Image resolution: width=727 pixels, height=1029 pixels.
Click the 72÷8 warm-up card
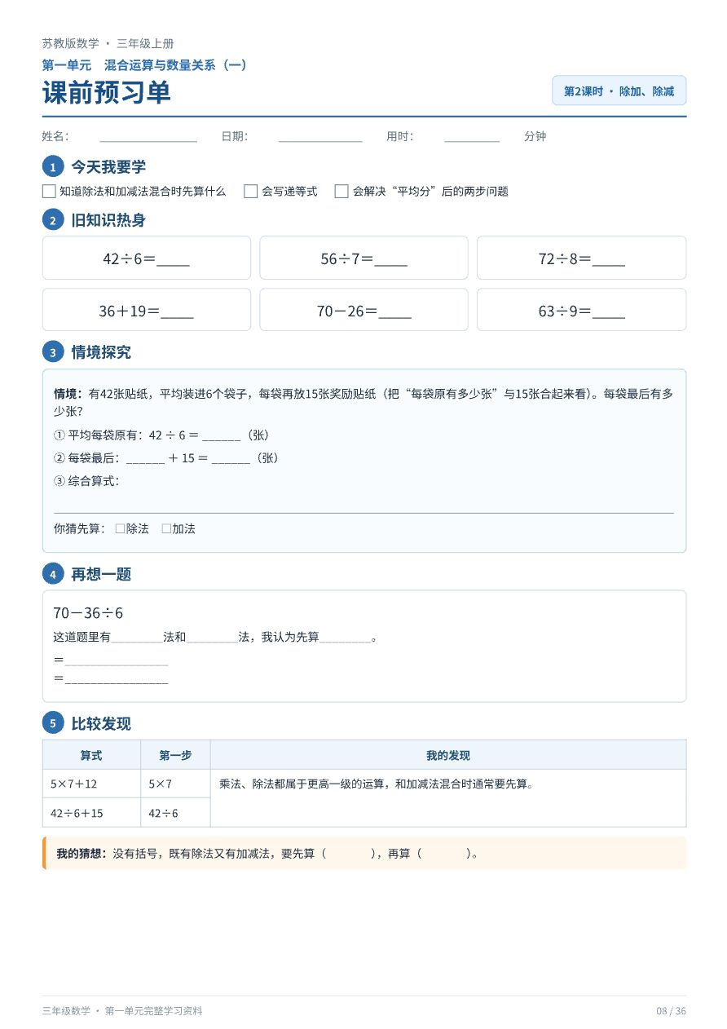[581, 258]
